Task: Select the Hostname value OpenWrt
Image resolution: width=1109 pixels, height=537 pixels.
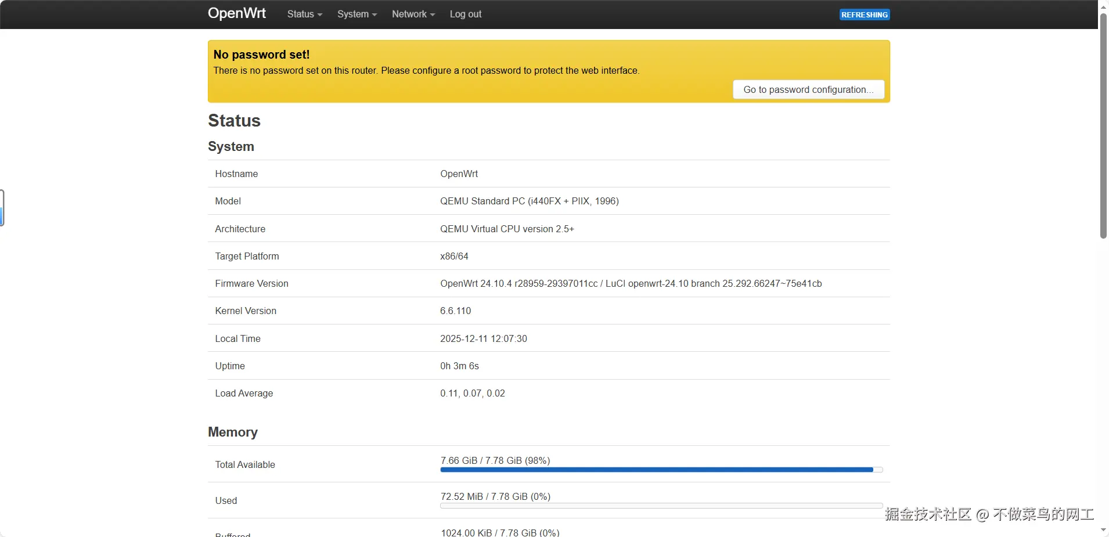Action: [459, 174]
